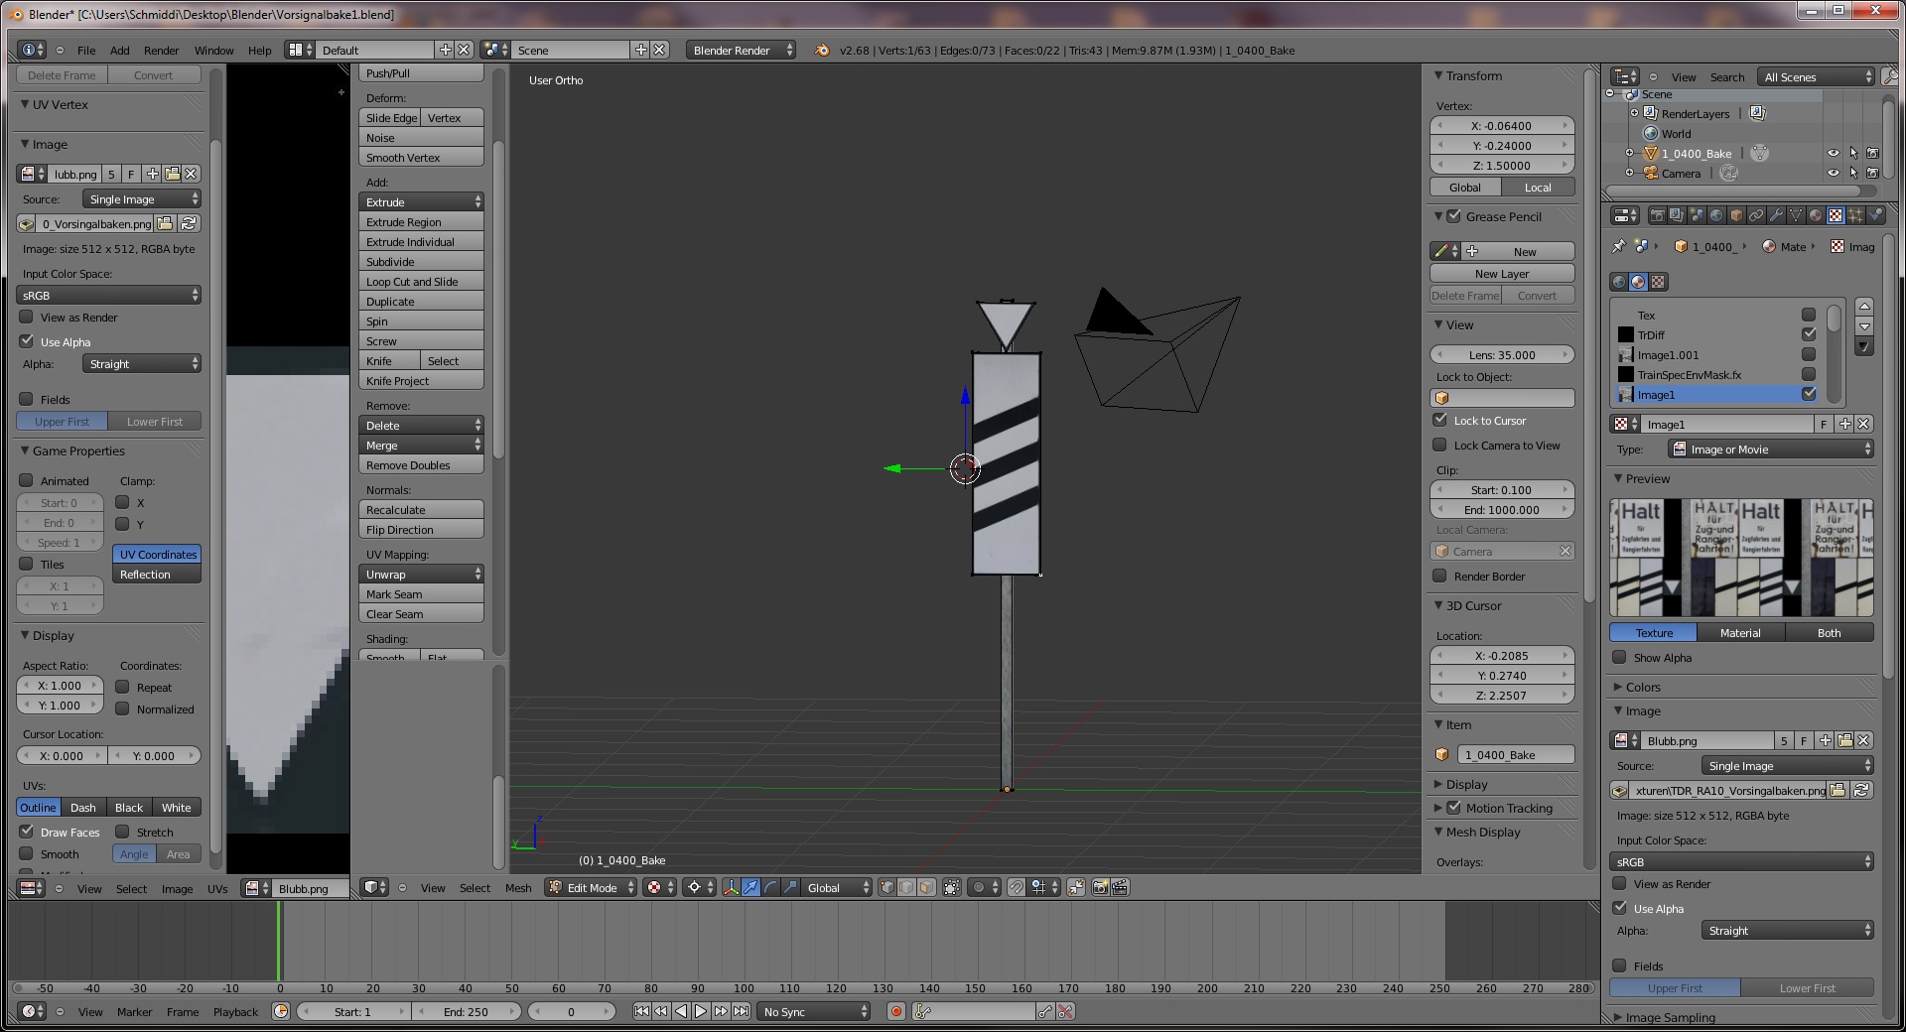Open the Edit Mode selector dropdown

[592, 888]
